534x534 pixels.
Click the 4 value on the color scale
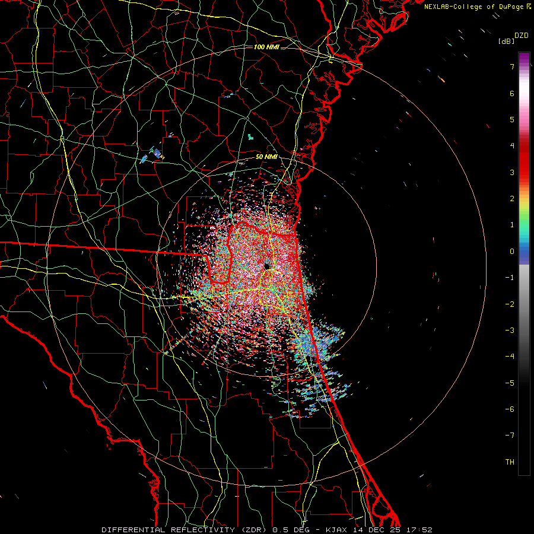point(512,146)
